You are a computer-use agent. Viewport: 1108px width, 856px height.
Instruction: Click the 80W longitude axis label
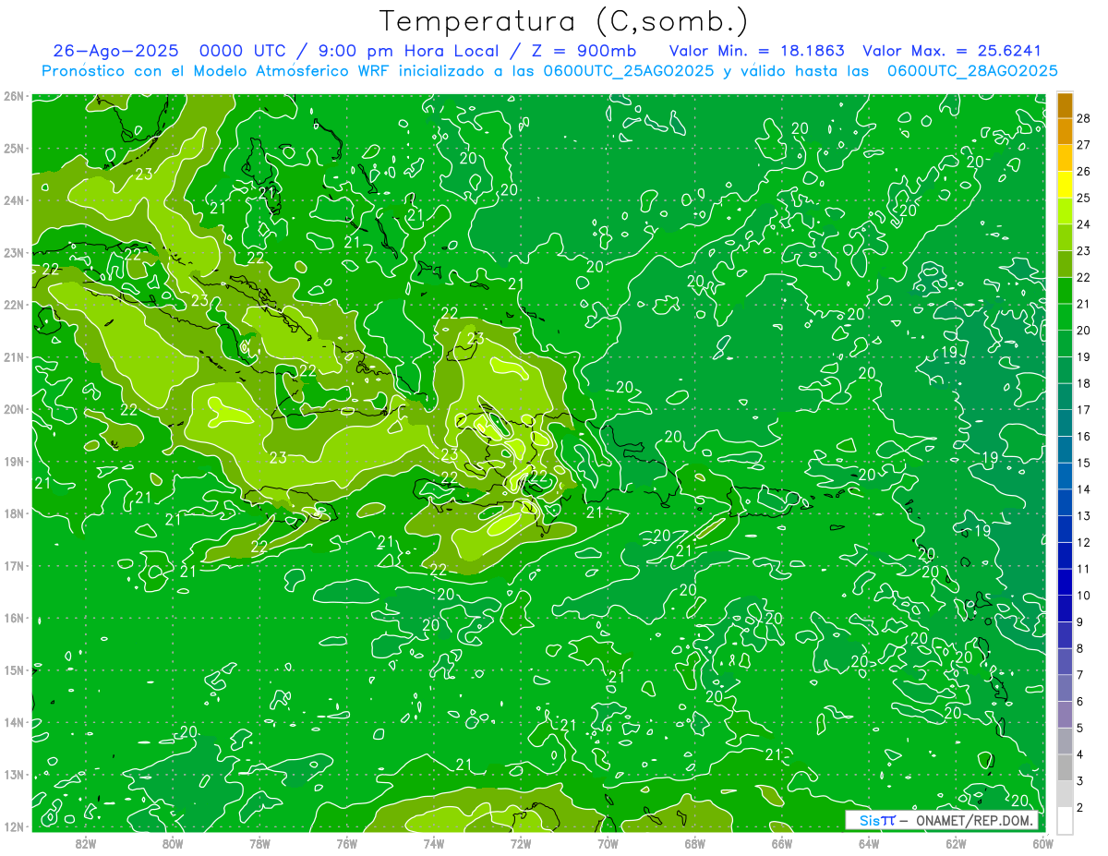pyautogui.click(x=173, y=842)
